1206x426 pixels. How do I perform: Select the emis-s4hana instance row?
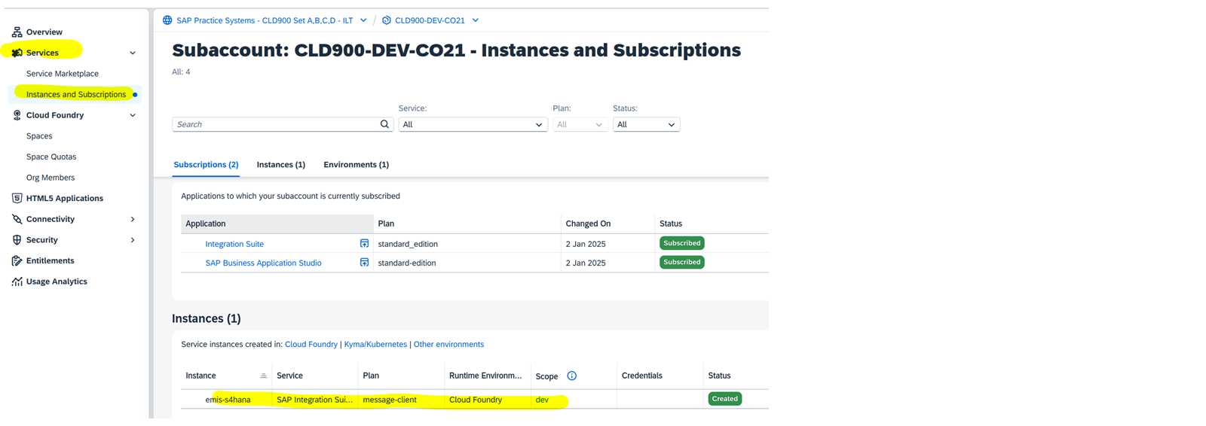[475, 400]
